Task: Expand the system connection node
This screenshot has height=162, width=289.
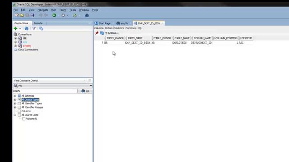Action: (x=15, y=46)
